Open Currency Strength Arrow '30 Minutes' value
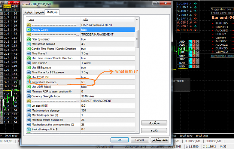 (x=107, y=96)
